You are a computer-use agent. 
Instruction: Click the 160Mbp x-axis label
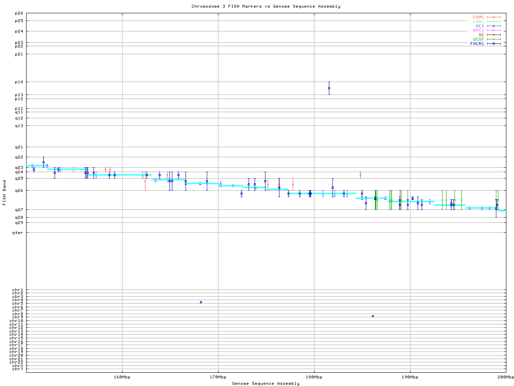click(122, 377)
